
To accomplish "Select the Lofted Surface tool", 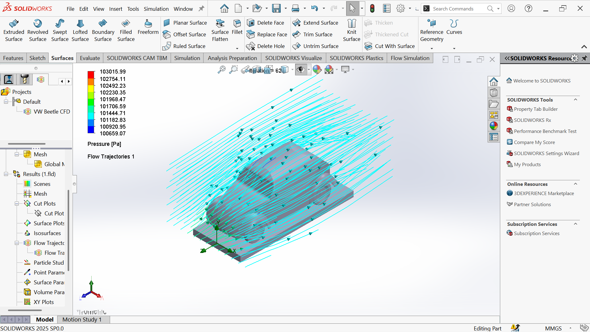I will pos(80,30).
